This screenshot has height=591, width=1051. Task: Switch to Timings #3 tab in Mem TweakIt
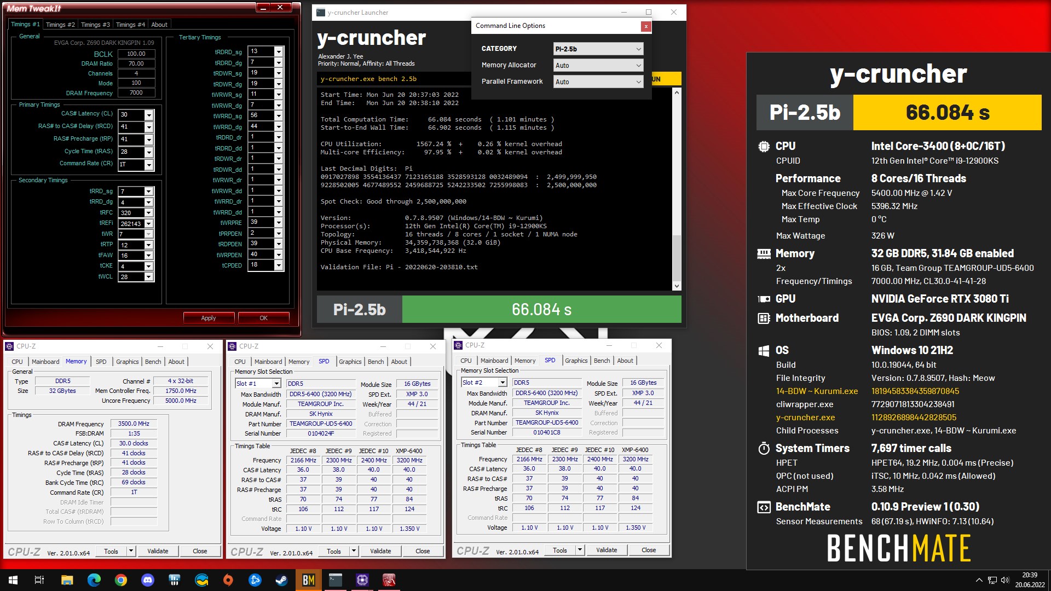pyautogui.click(x=95, y=25)
